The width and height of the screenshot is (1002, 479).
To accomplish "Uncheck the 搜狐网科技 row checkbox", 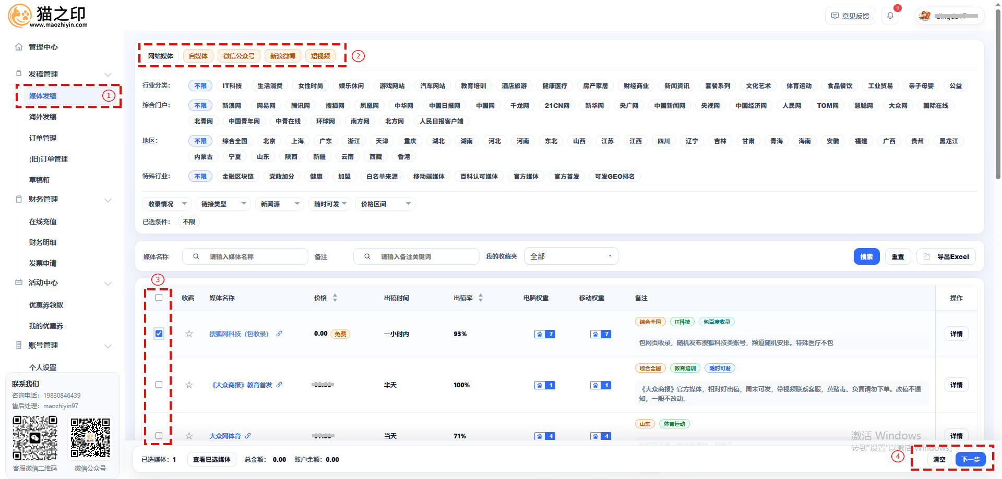I will (x=159, y=334).
